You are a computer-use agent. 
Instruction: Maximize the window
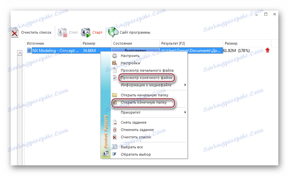(266, 14)
